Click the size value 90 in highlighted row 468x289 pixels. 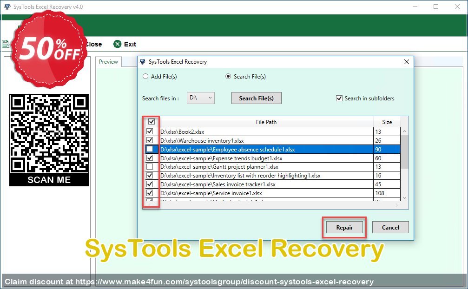click(x=378, y=149)
